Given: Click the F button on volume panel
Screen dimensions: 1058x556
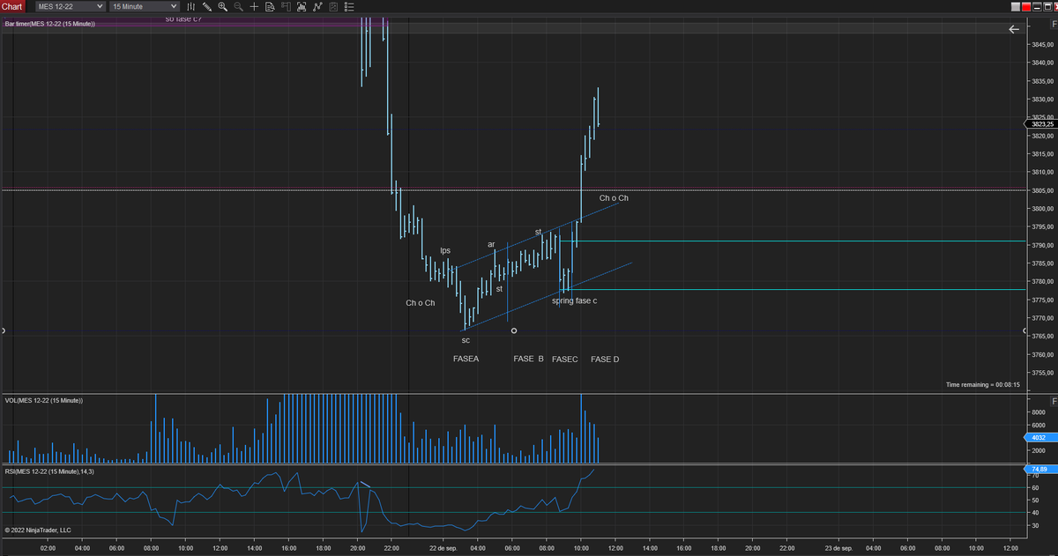Looking at the screenshot, I should pos(1054,401).
